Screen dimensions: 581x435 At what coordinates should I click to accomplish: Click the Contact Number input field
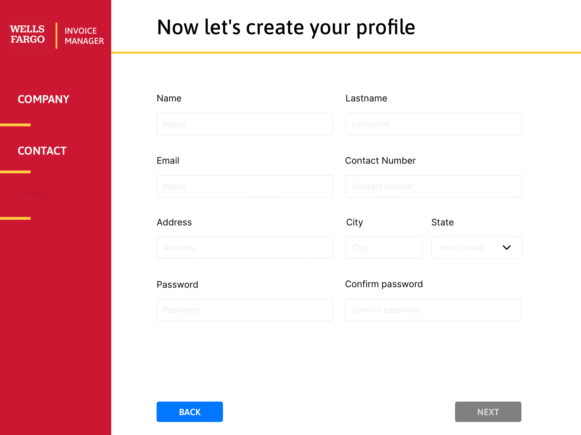pyautogui.click(x=433, y=186)
